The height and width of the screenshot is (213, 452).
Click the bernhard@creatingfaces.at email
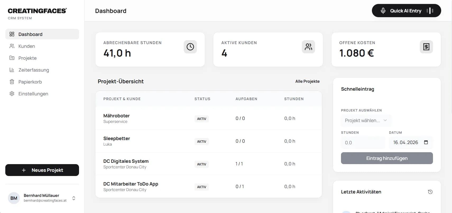(x=45, y=201)
